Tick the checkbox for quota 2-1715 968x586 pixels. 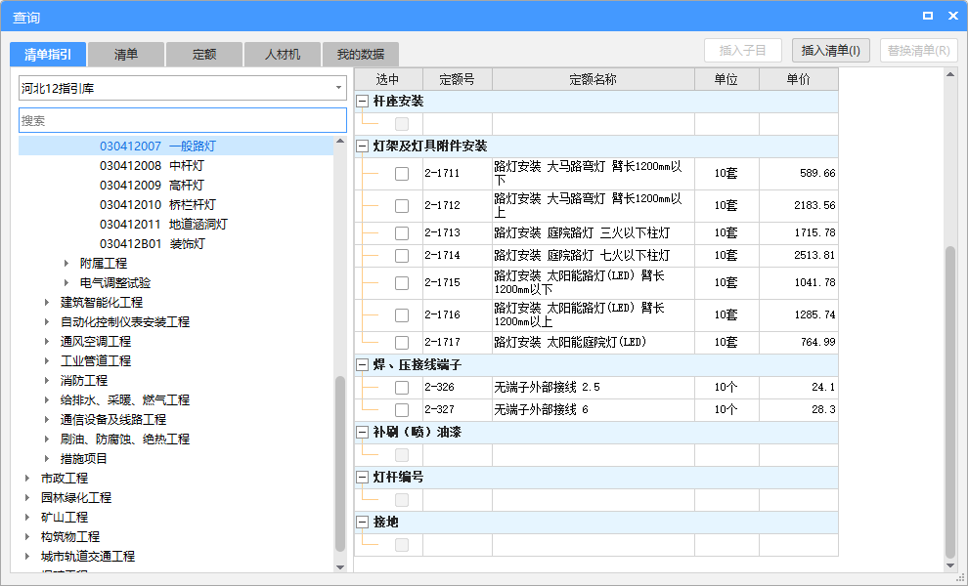pyautogui.click(x=402, y=282)
